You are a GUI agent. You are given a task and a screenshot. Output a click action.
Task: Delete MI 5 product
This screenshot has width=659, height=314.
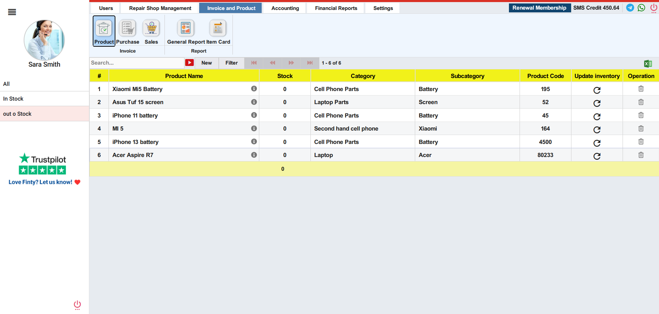[x=641, y=128]
